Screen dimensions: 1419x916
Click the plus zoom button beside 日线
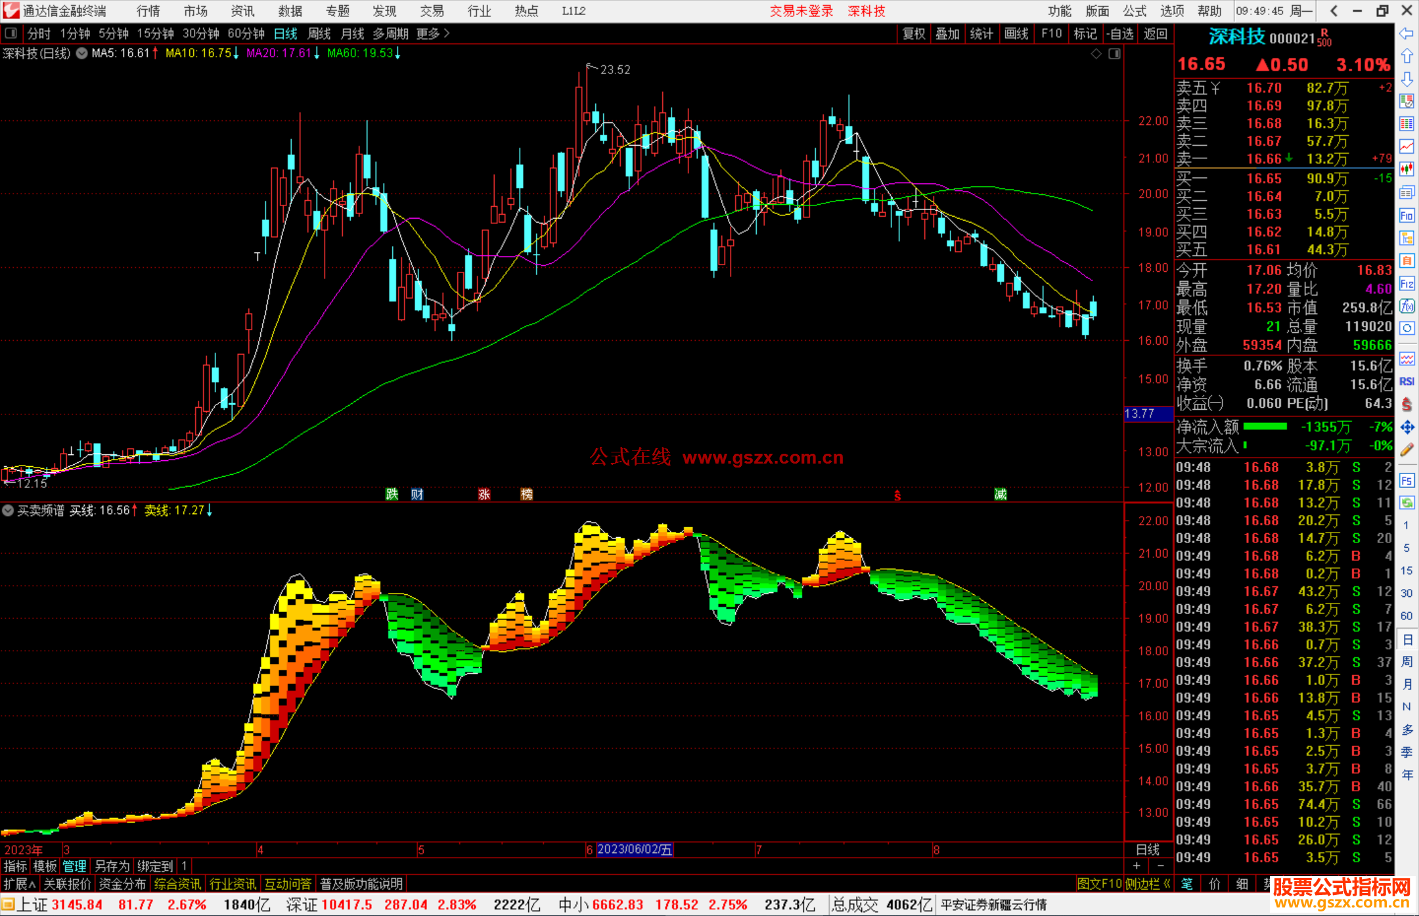tap(1137, 865)
